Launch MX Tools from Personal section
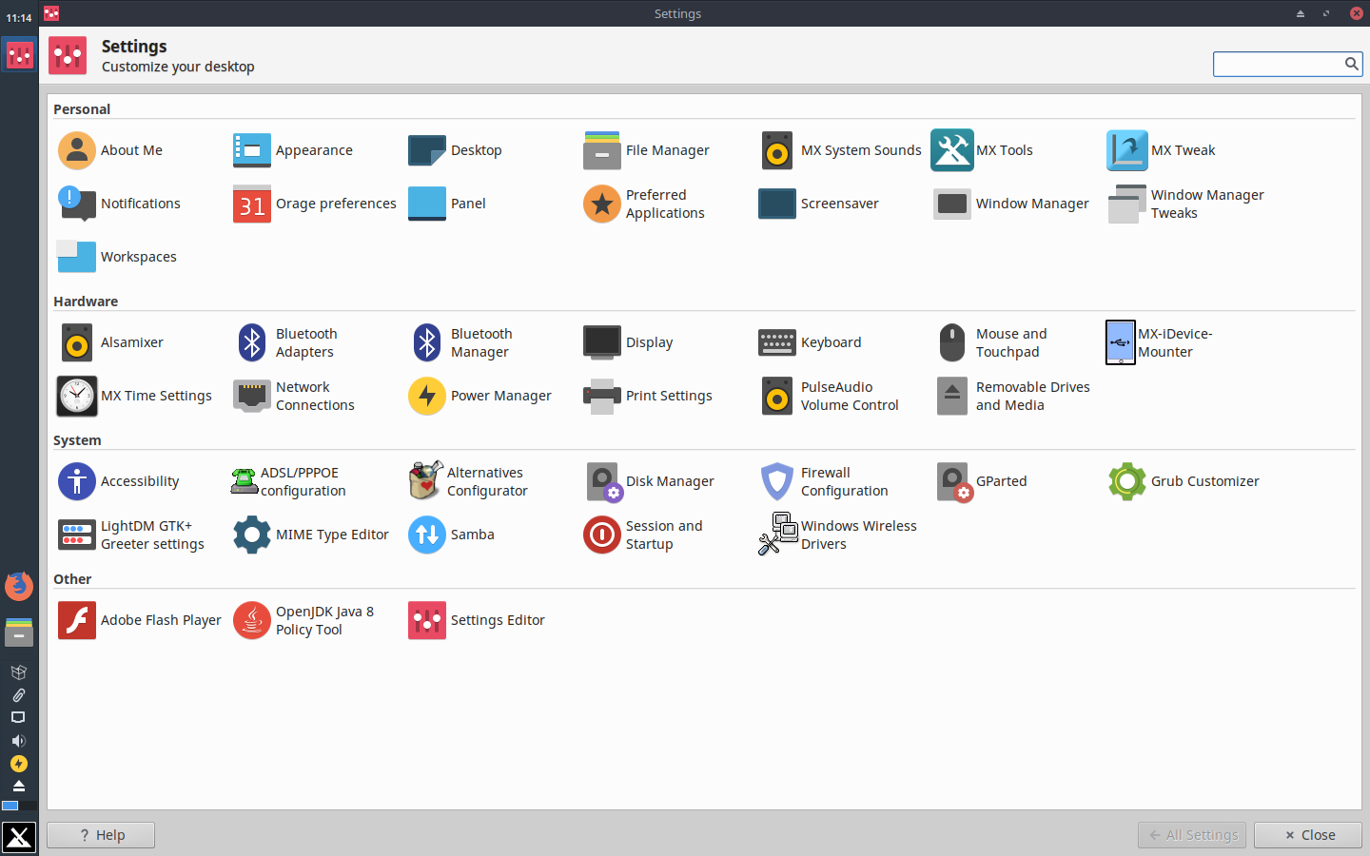Screen dimensions: 1370x856 coord(952,150)
